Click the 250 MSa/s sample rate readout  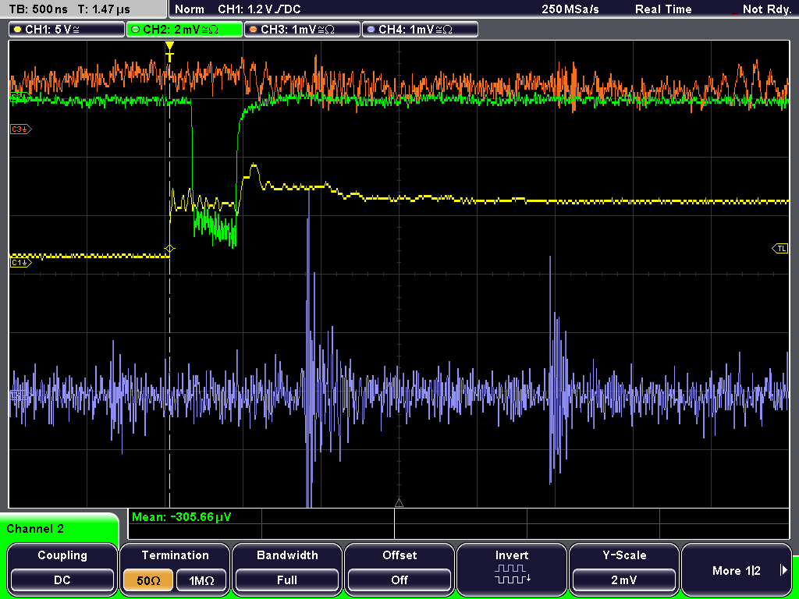(570, 9)
